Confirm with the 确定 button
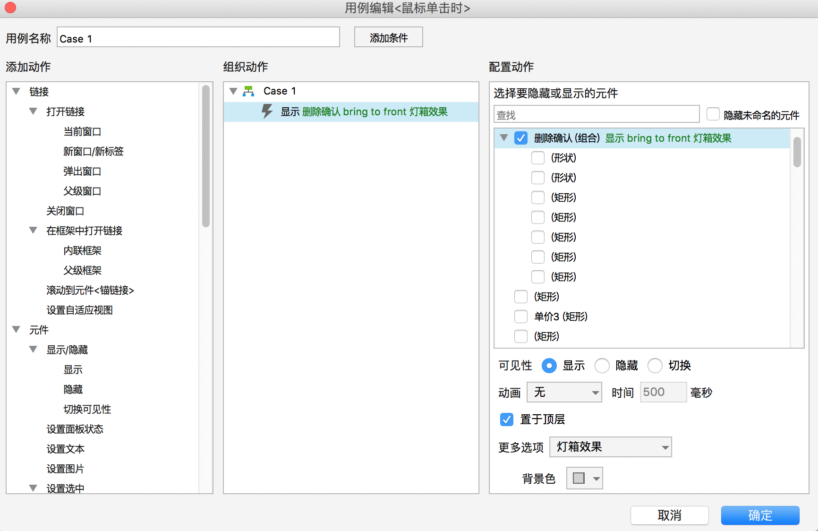This screenshot has height=531, width=818. click(x=760, y=515)
